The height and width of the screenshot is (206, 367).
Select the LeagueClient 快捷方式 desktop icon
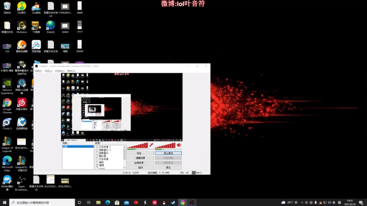tap(22, 164)
